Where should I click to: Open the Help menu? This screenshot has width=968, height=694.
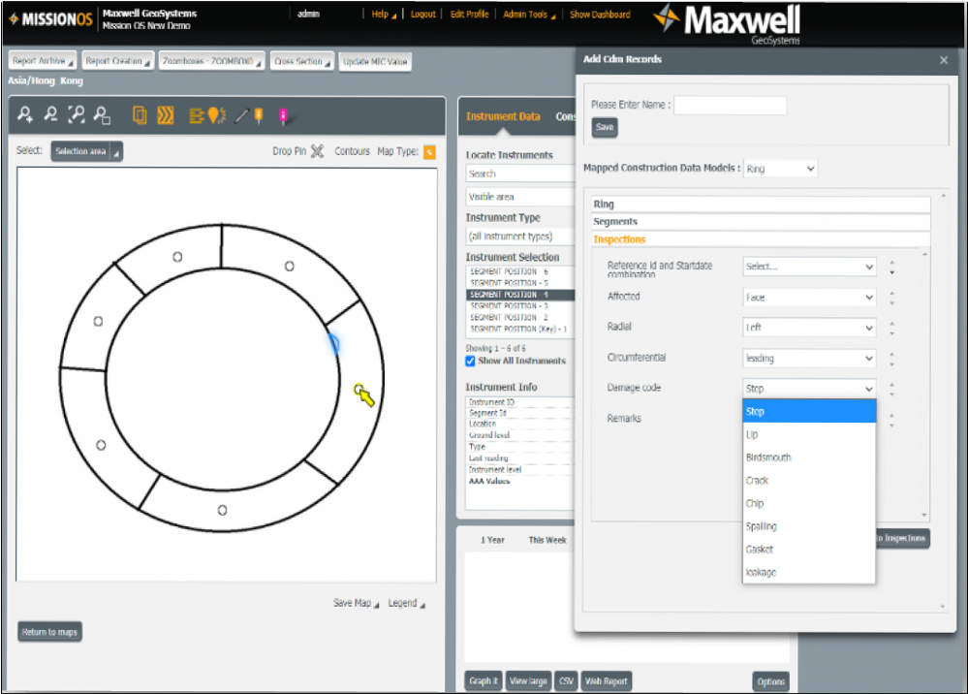(384, 15)
